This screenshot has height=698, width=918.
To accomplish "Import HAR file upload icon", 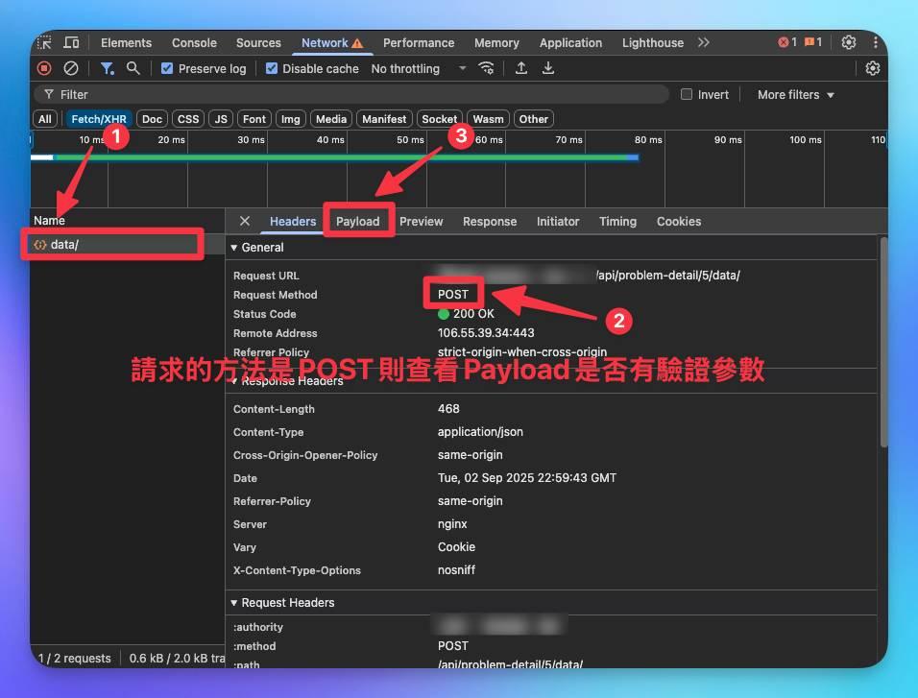I will coord(521,68).
